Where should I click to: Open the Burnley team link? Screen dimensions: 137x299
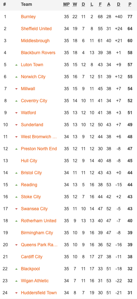tap(28, 17)
